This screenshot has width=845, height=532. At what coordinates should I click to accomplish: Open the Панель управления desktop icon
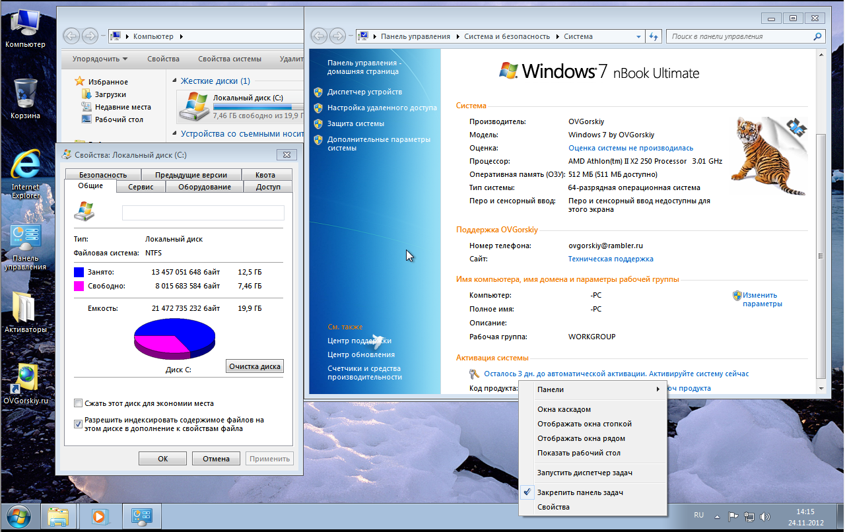click(25, 246)
